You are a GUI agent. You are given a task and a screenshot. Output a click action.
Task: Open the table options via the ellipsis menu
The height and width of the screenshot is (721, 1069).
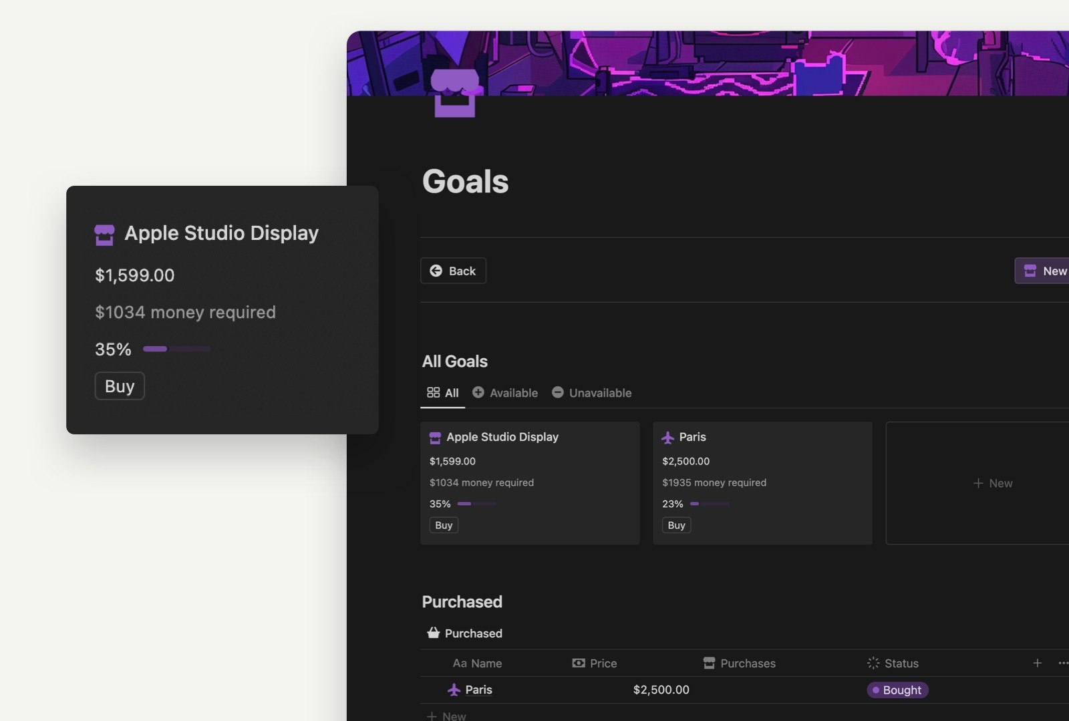pyautogui.click(x=1064, y=663)
